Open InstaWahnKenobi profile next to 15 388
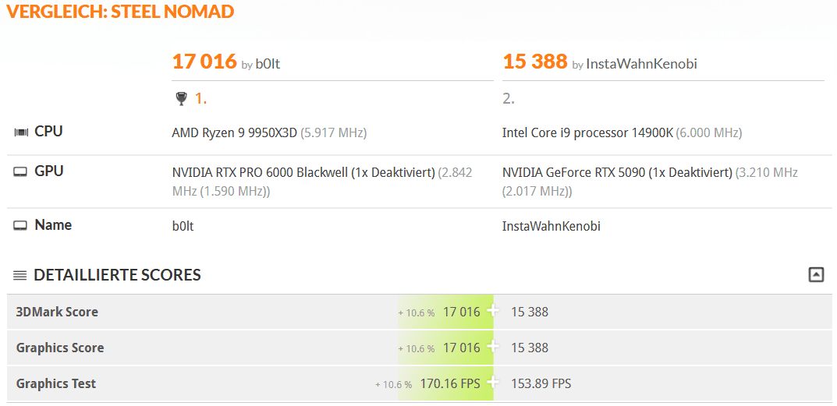The image size is (837, 406). coord(641,65)
